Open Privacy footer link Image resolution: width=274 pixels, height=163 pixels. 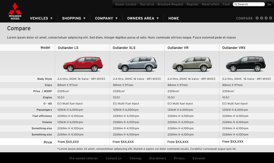[179, 158]
